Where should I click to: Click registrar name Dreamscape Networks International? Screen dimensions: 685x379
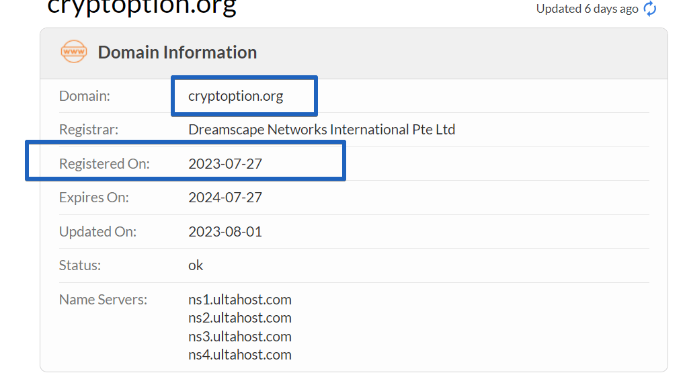(321, 129)
